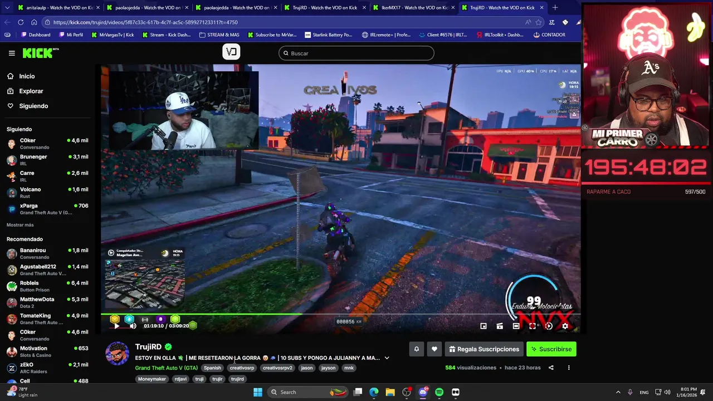This screenshot has height=401, width=713.
Task: Click the green Suscribirse button
Action: pos(551,349)
